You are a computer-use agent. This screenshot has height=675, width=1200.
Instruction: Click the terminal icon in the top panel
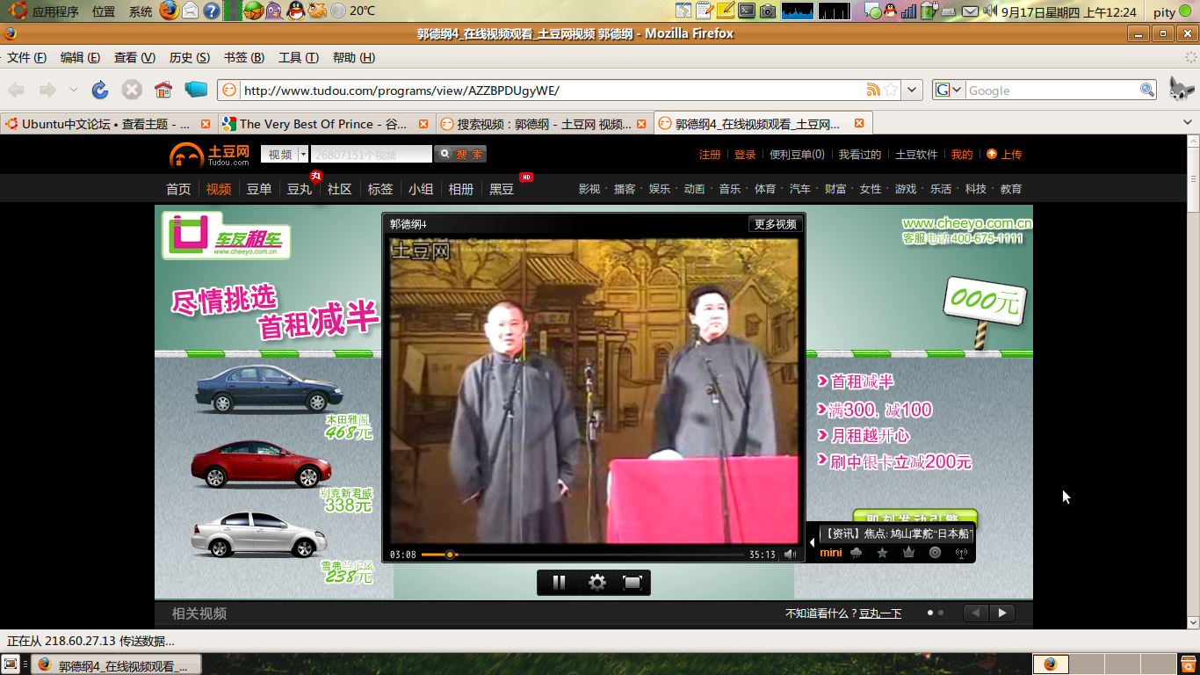tap(747, 11)
